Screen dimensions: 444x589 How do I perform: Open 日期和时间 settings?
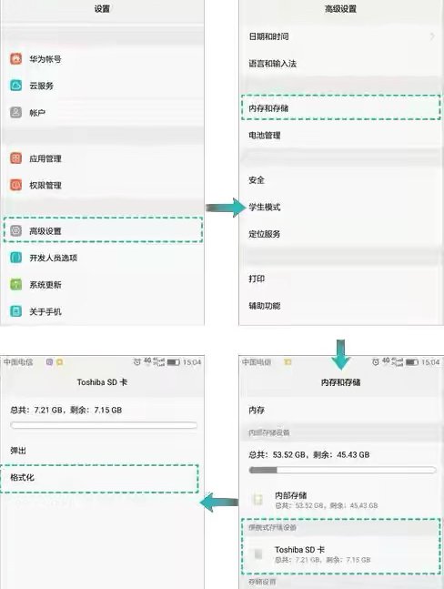[x=341, y=36]
